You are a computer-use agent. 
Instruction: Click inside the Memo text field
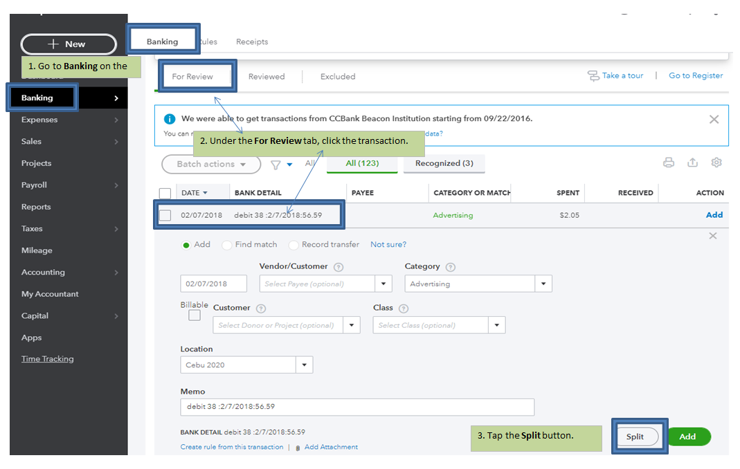357,407
